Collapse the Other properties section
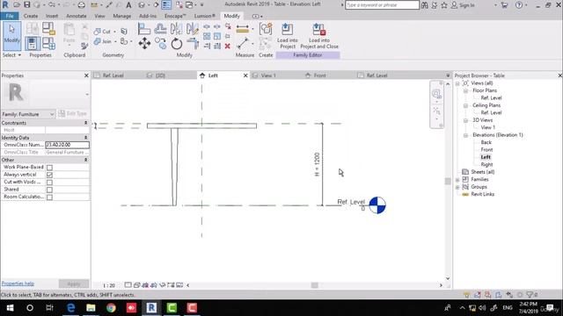 pyautogui.click(x=86, y=160)
